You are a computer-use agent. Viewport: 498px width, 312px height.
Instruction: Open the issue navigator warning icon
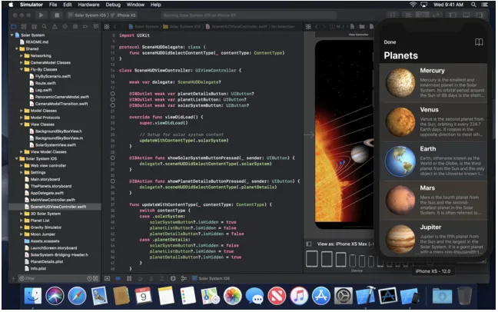(x=55, y=27)
